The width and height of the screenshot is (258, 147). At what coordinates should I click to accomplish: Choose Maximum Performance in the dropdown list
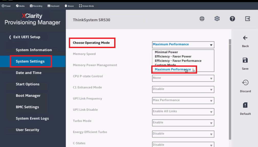point(173,69)
